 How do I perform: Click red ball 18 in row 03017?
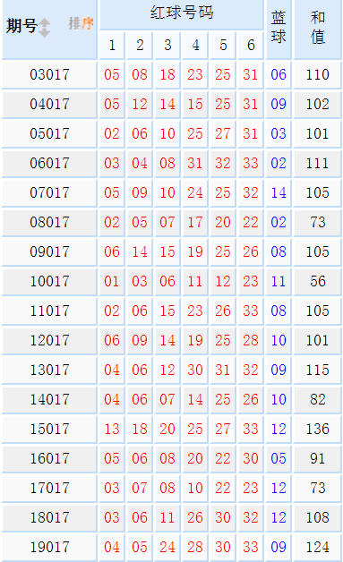click(167, 75)
